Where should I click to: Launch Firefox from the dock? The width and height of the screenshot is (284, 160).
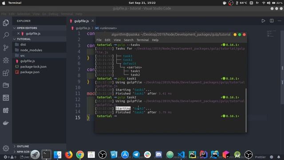click(x=69, y=155)
